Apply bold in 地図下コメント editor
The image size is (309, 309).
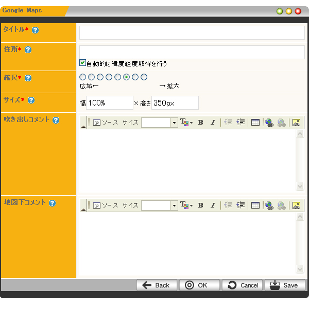(x=201, y=205)
